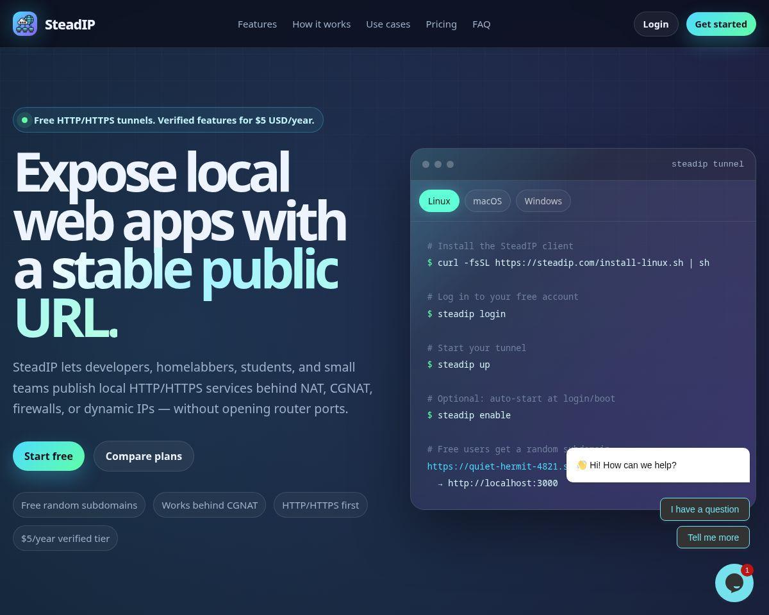Click the 'Works behind CGNAT' pill
Image resolution: width=769 pixels, height=615 pixels.
click(210, 505)
